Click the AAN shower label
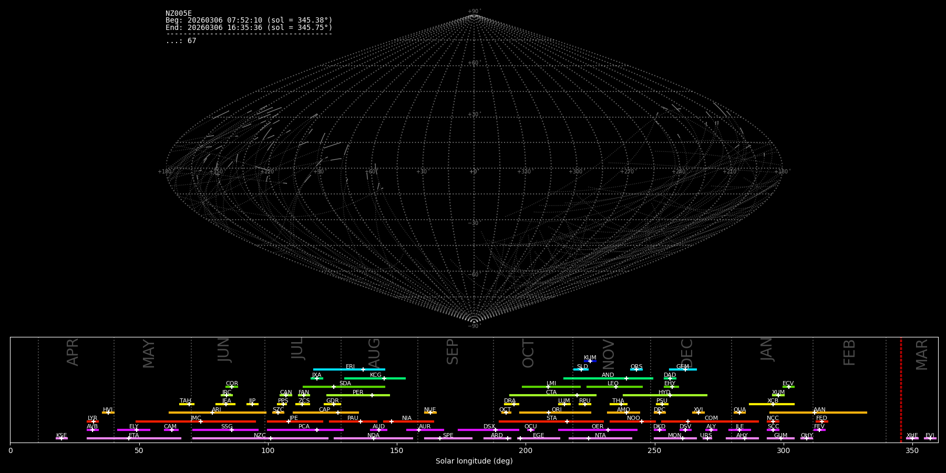The image size is (946, 473). pyautogui.click(x=819, y=410)
